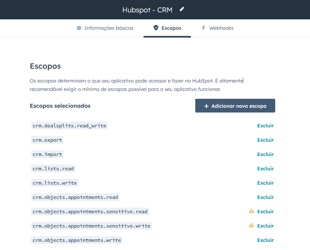Click the pencil edit icon beside Hubspot - CRM
The image size is (310, 250).
coord(182,9)
